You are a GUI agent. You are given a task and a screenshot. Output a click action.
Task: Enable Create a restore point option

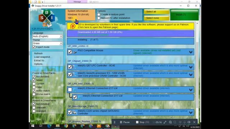point(99,14)
